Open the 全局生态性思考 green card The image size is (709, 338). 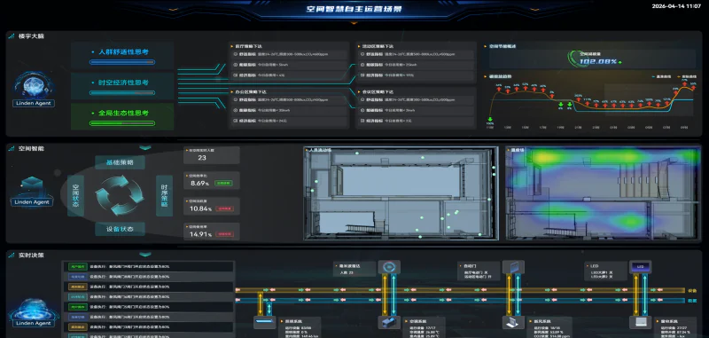coord(122,117)
